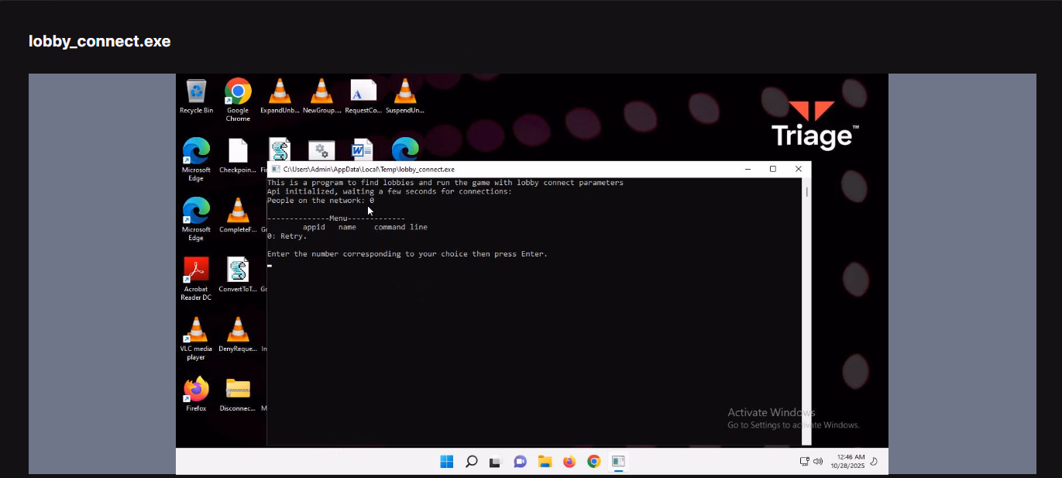Select the ConvertToT... script file icon
Screen dimensions: 1062x478
tap(238, 271)
